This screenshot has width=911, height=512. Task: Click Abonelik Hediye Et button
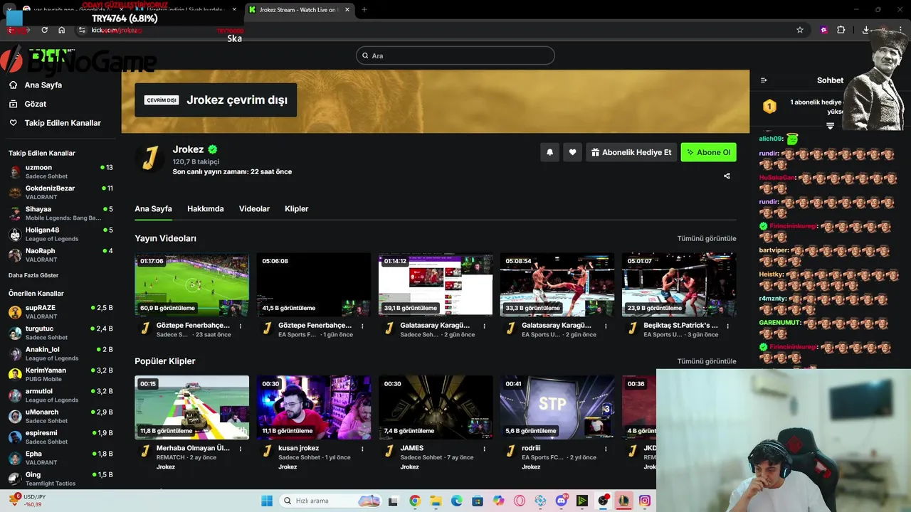point(631,152)
